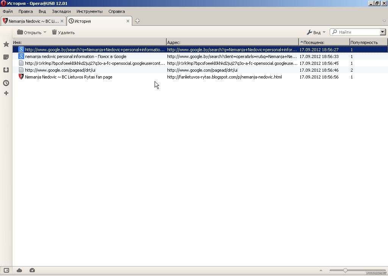Image resolution: width=388 pixels, height=276 pixels.
Task: Open the Downloads panel in the sidebar
Action: point(6,70)
